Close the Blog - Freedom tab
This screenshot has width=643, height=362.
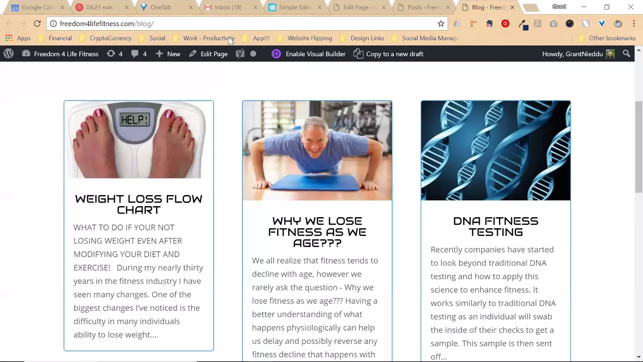click(512, 8)
